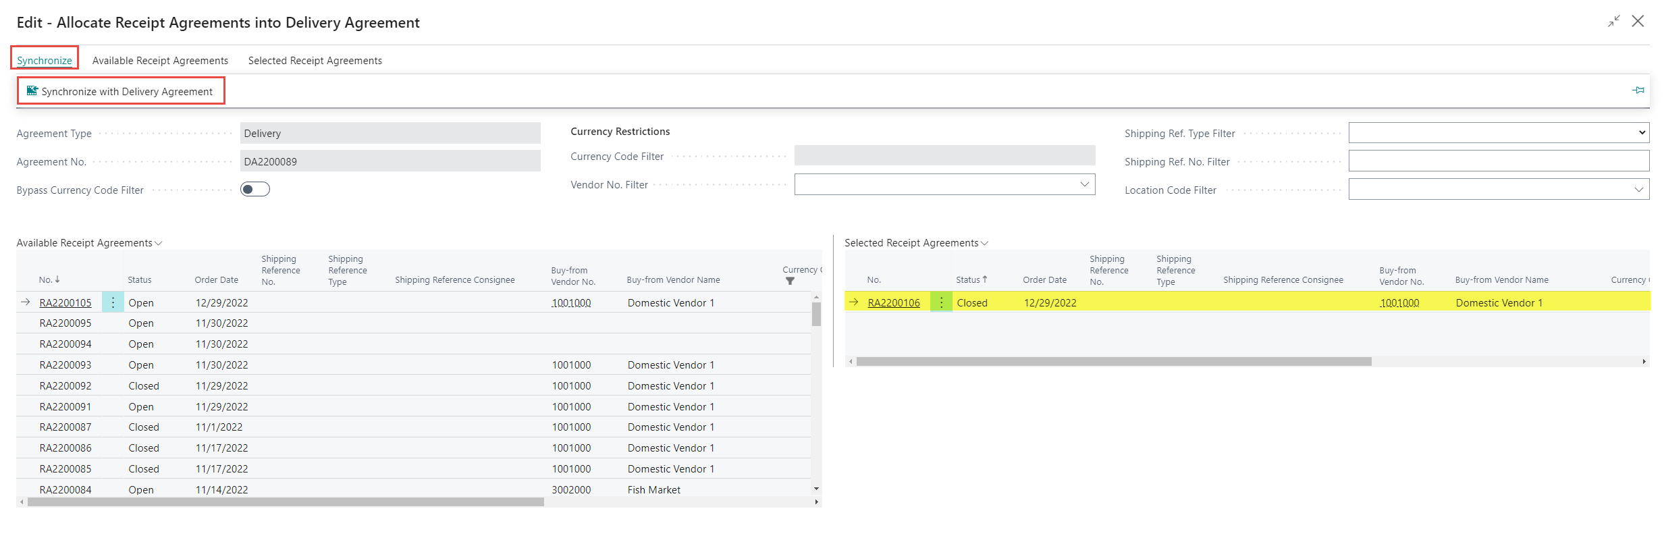Collapse the dialog with the shrink arrows icon
This screenshot has width=1664, height=540.
tap(1613, 22)
